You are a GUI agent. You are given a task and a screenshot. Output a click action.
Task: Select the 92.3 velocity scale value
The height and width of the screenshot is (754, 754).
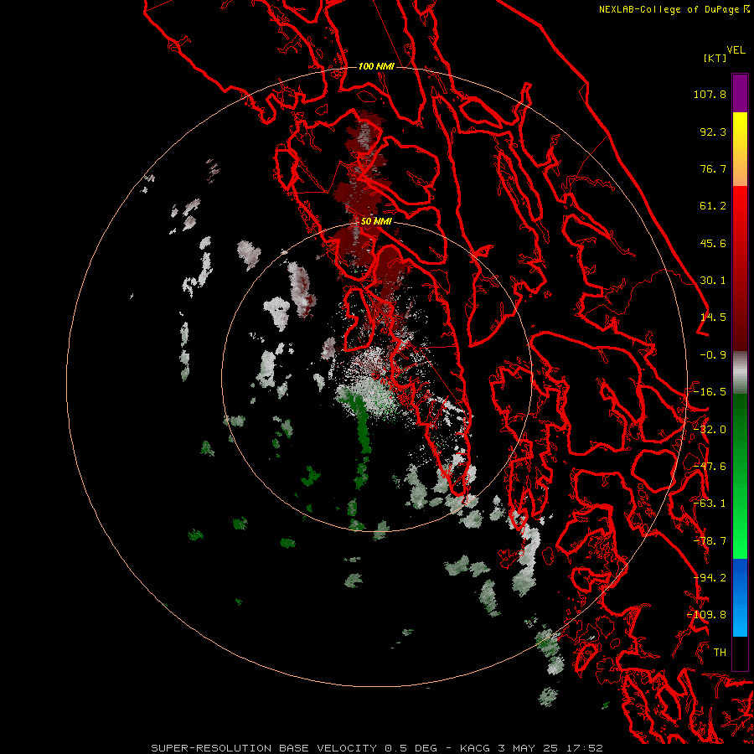point(713,132)
